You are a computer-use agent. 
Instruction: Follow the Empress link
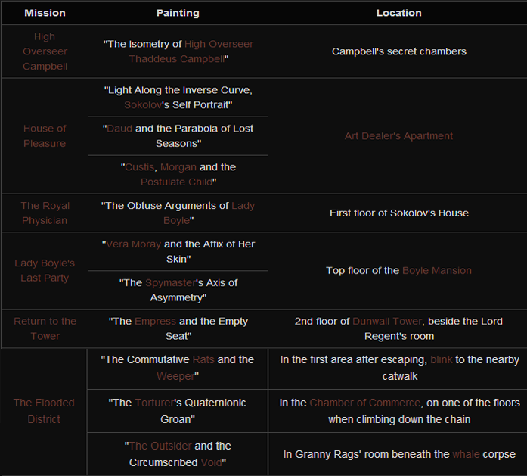(x=155, y=322)
